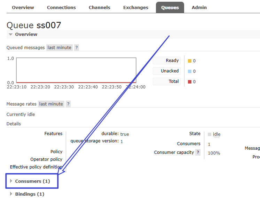Open the Admin tab

[199, 7]
